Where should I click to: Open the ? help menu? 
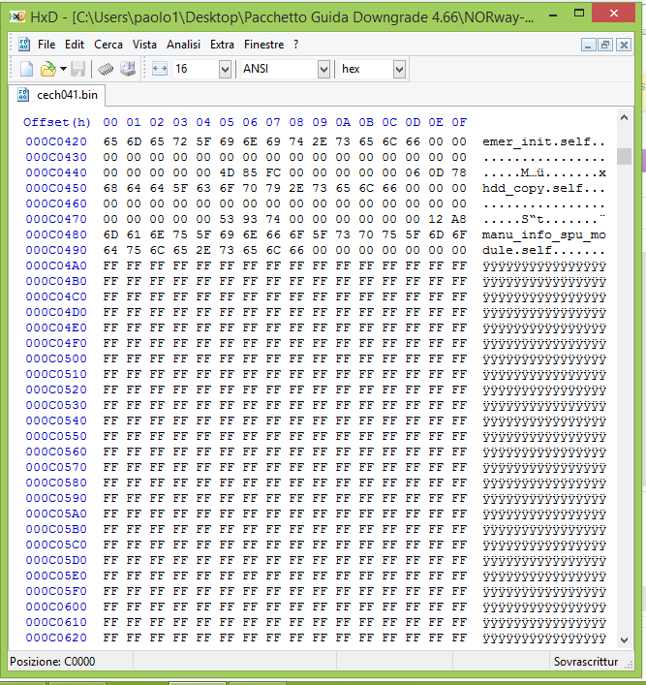click(295, 45)
